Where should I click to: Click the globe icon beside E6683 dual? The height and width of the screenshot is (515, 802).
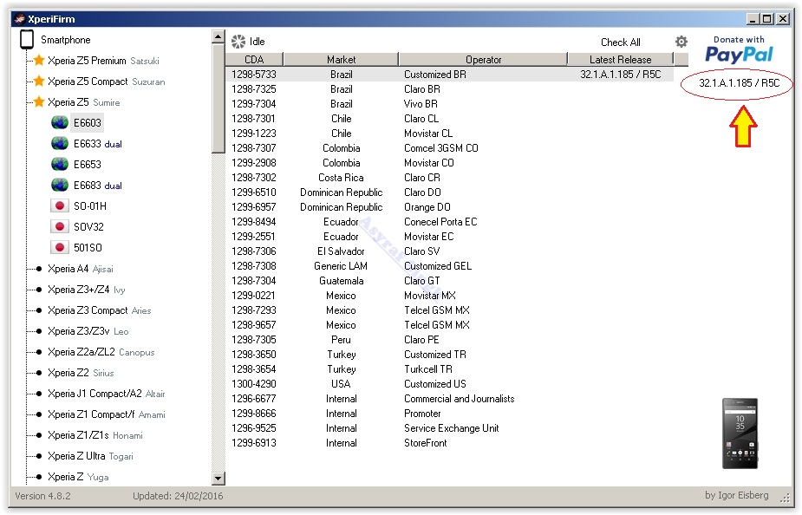click(60, 186)
